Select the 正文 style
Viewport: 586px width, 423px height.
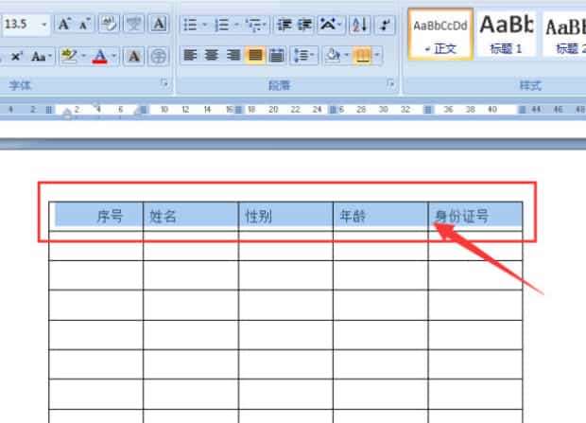(x=439, y=33)
